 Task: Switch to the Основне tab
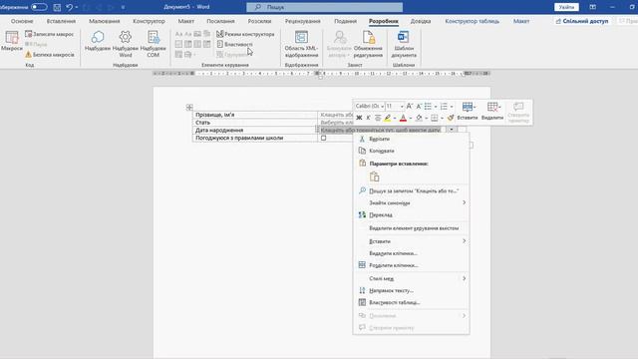22,21
